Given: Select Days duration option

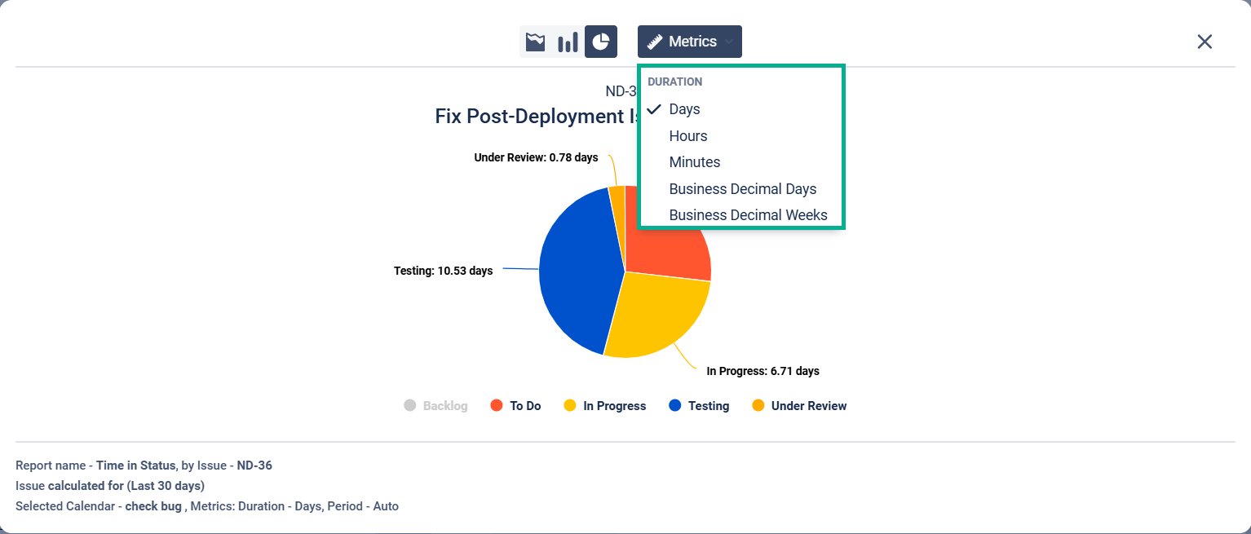Looking at the screenshot, I should point(684,109).
